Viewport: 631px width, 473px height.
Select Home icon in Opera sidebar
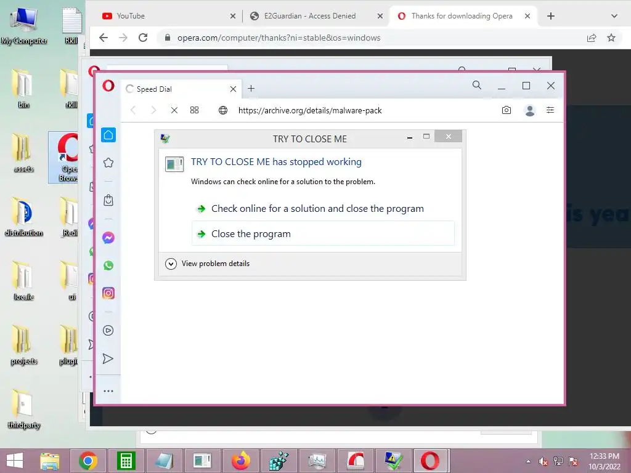point(108,135)
